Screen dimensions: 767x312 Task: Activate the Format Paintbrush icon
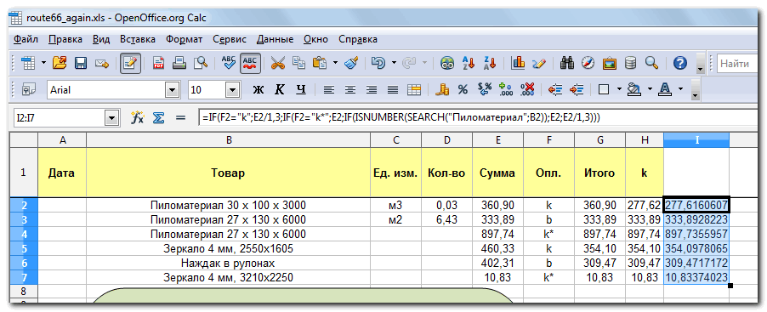351,63
